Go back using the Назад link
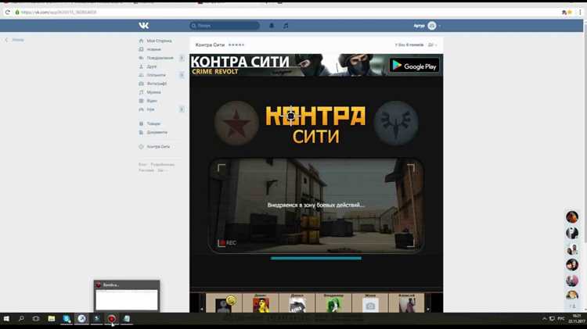Screen dimensions: 587x329 pyautogui.click(x=15, y=40)
